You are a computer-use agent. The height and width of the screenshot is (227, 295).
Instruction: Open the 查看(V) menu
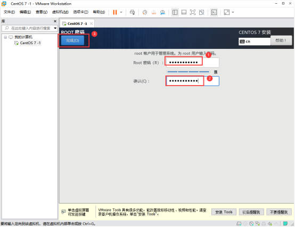pos(42,12)
